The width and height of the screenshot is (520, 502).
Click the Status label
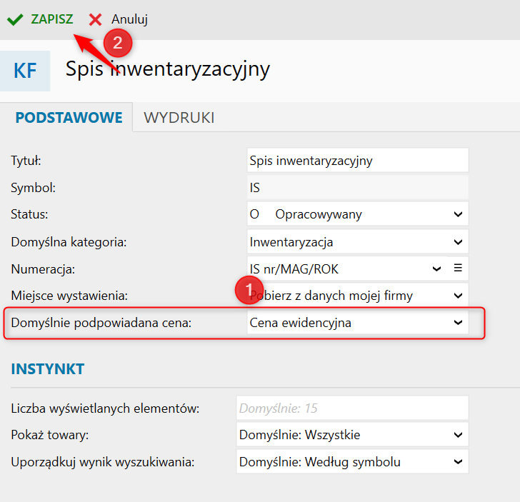point(29,214)
